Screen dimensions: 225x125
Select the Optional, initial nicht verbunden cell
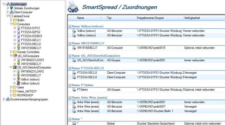coord(203,124)
